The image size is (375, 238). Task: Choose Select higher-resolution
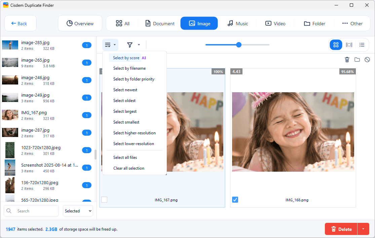click(x=135, y=133)
